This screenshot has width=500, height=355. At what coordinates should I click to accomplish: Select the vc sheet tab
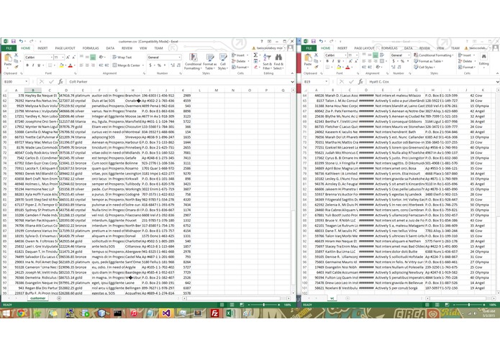point(332,298)
